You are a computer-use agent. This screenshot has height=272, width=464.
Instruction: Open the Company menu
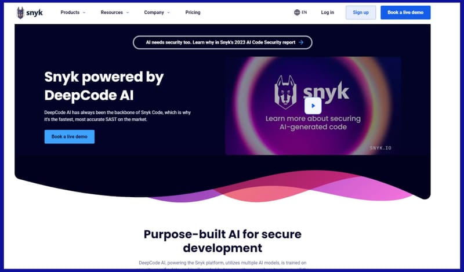click(154, 12)
